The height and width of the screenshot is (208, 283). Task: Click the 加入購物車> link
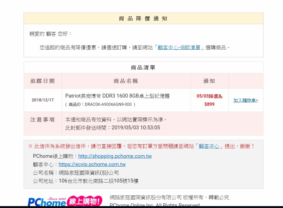click(246, 100)
